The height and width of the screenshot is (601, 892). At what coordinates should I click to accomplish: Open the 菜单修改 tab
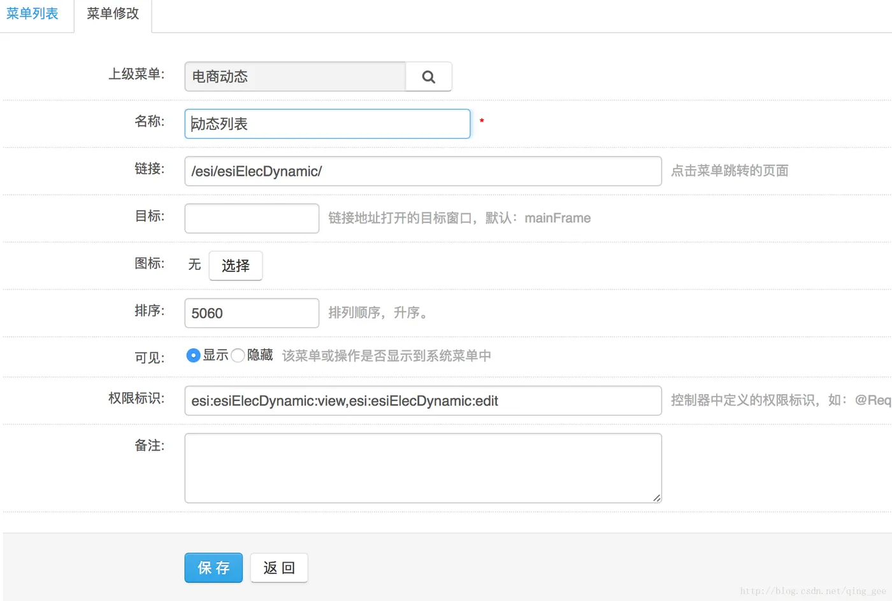click(x=113, y=13)
